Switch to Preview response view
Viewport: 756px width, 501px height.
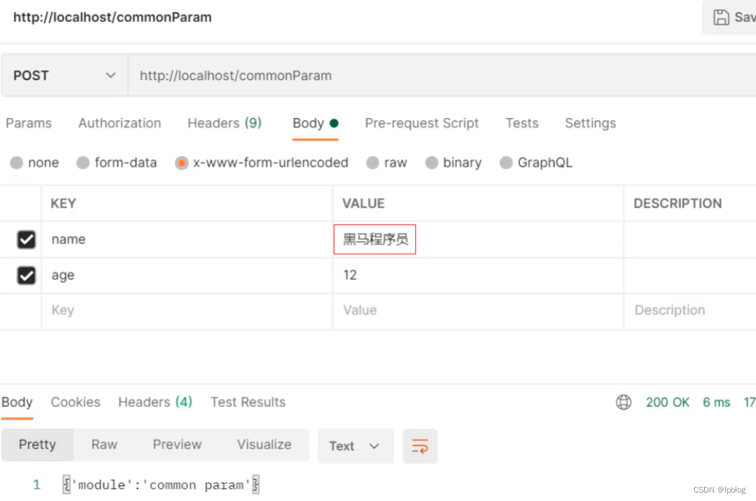(x=177, y=445)
